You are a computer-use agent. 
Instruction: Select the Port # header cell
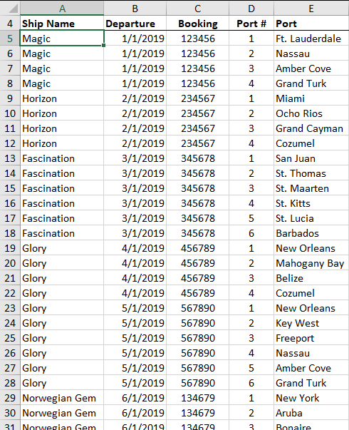point(251,24)
